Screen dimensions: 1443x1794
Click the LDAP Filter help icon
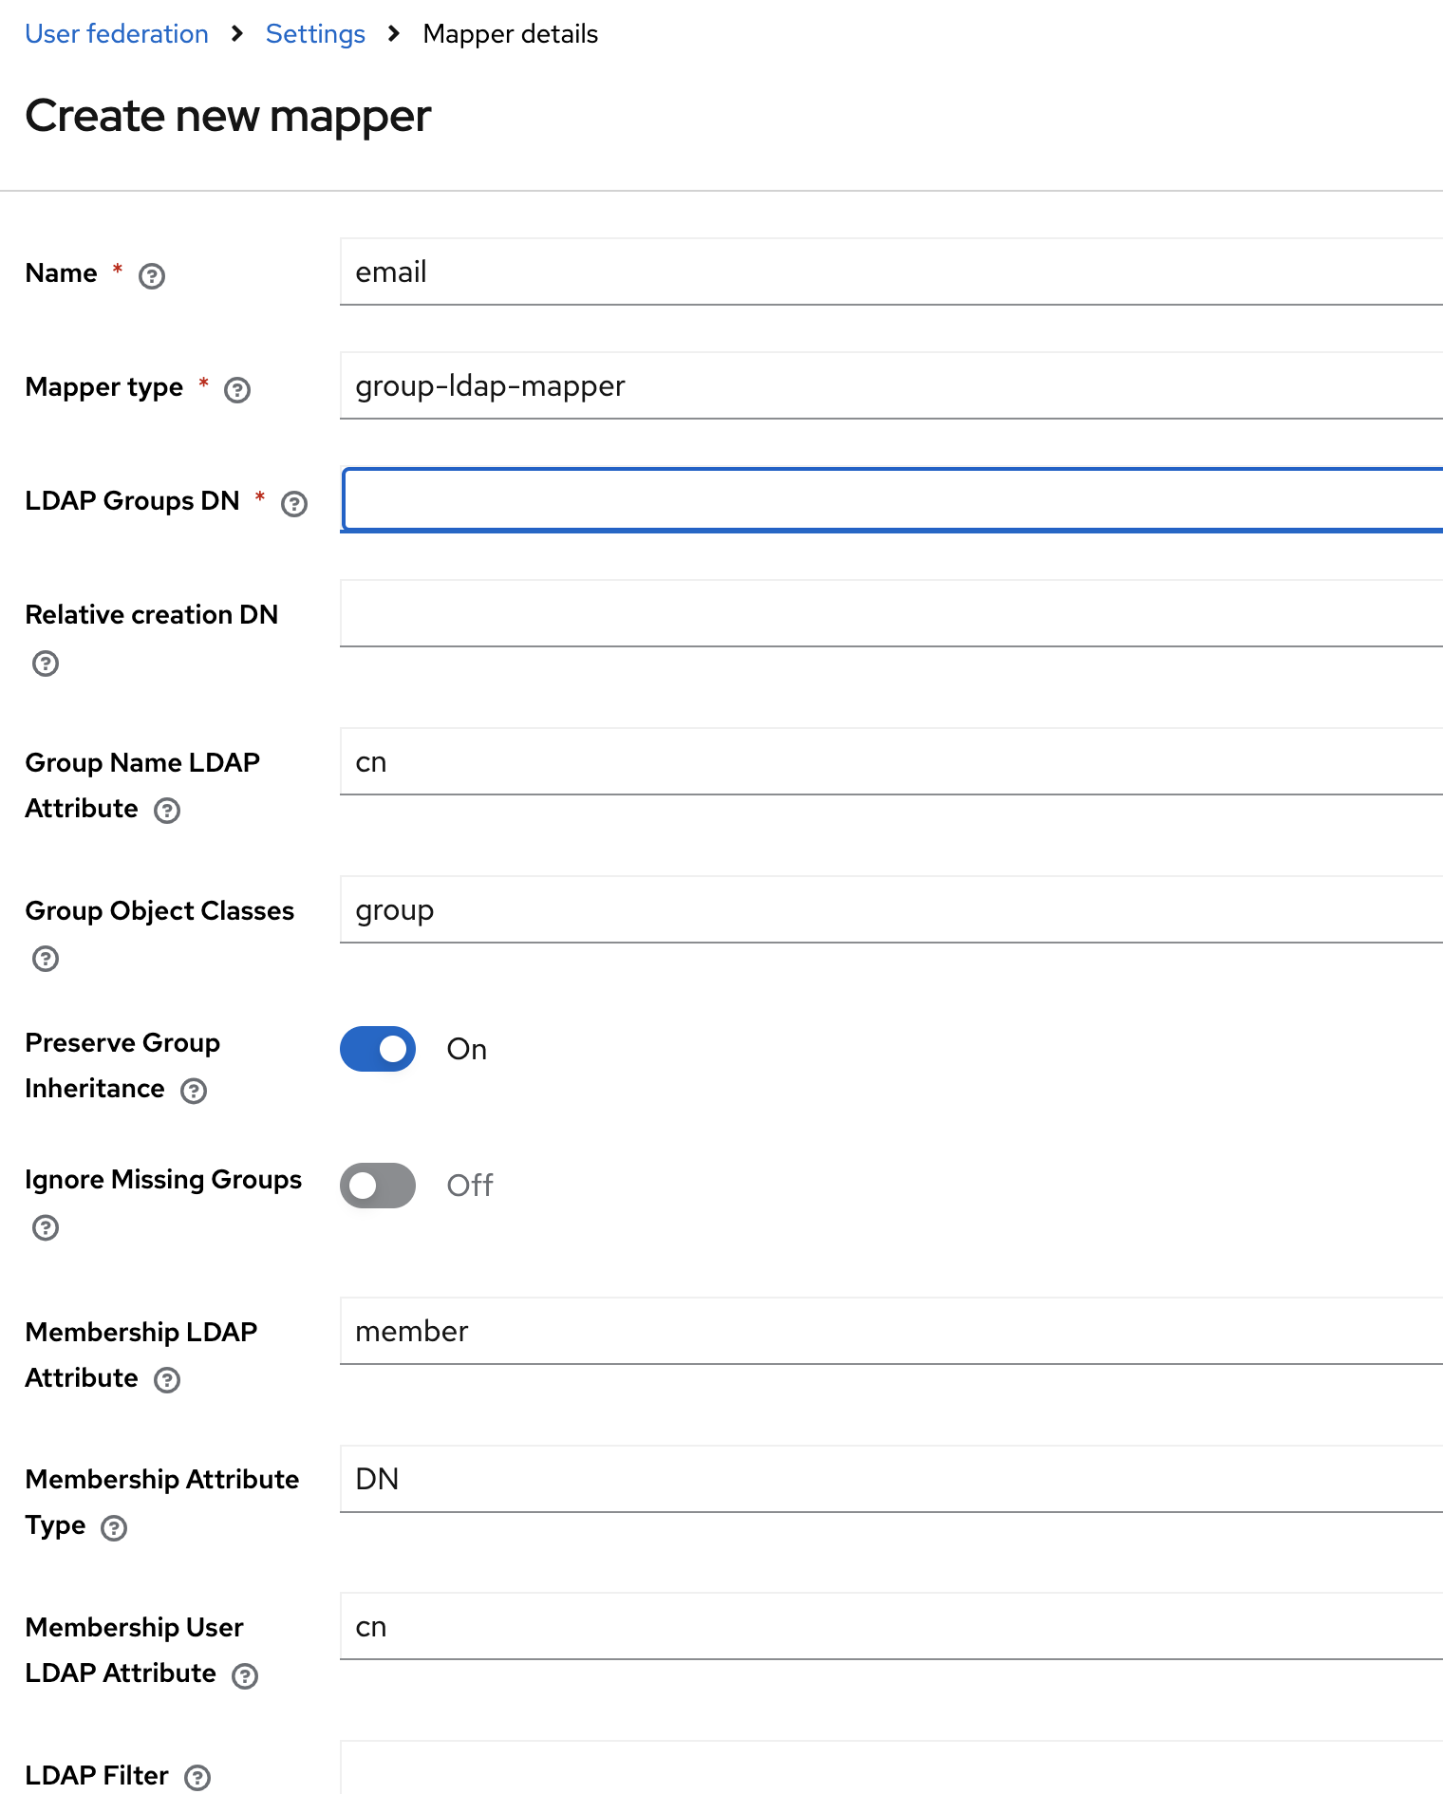(x=197, y=1777)
